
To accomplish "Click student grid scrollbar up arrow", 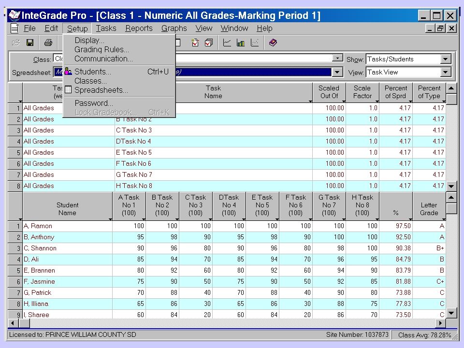I will [451, 197].
